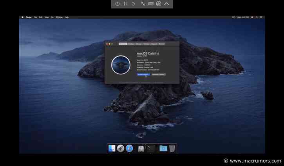Open the View menu

[47, 17]
